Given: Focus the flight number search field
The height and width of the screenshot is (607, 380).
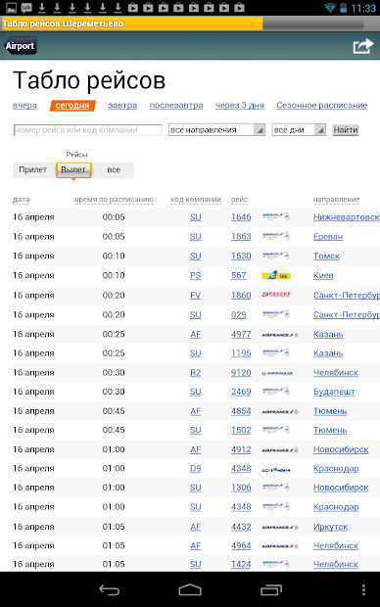Looking at the screenshot, I should [x=87, y=130].
